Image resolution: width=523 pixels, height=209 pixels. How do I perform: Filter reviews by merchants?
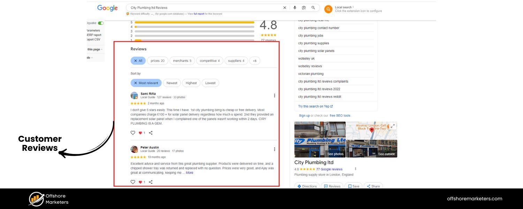coord(182,60)
